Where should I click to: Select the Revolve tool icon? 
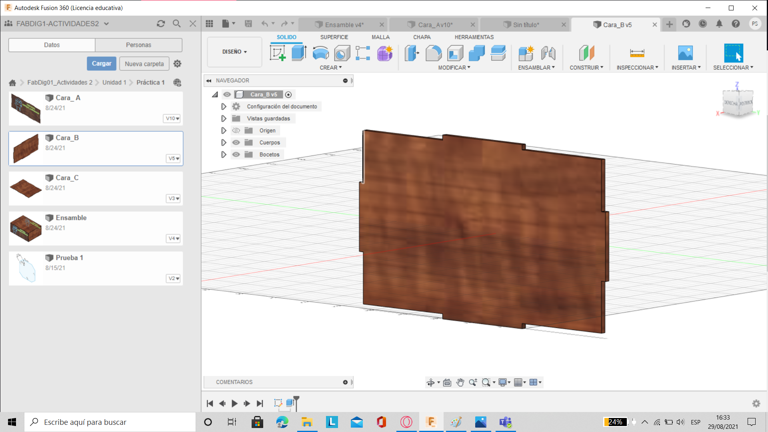coord(320,53)
